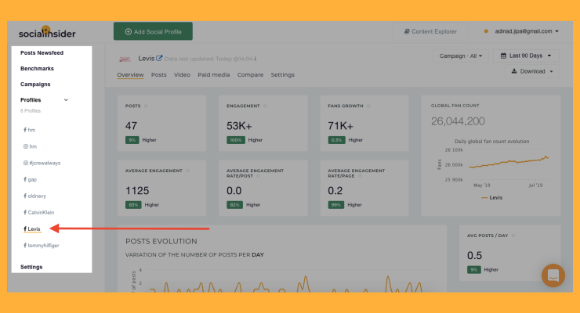The height and width of the screenshot is (313, 580).
Task: Switch to the Paid media tab
Action: tap(214, 74)
